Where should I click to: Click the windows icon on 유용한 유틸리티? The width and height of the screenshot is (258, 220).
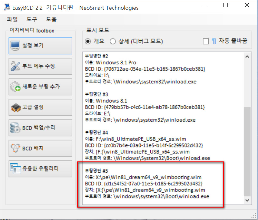pyautogui.click(x=15, y=168)
